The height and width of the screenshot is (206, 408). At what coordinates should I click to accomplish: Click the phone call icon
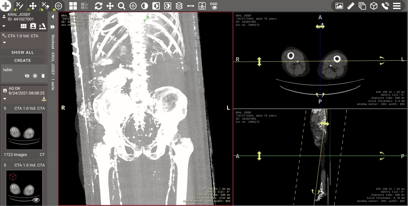click(385, 6)
